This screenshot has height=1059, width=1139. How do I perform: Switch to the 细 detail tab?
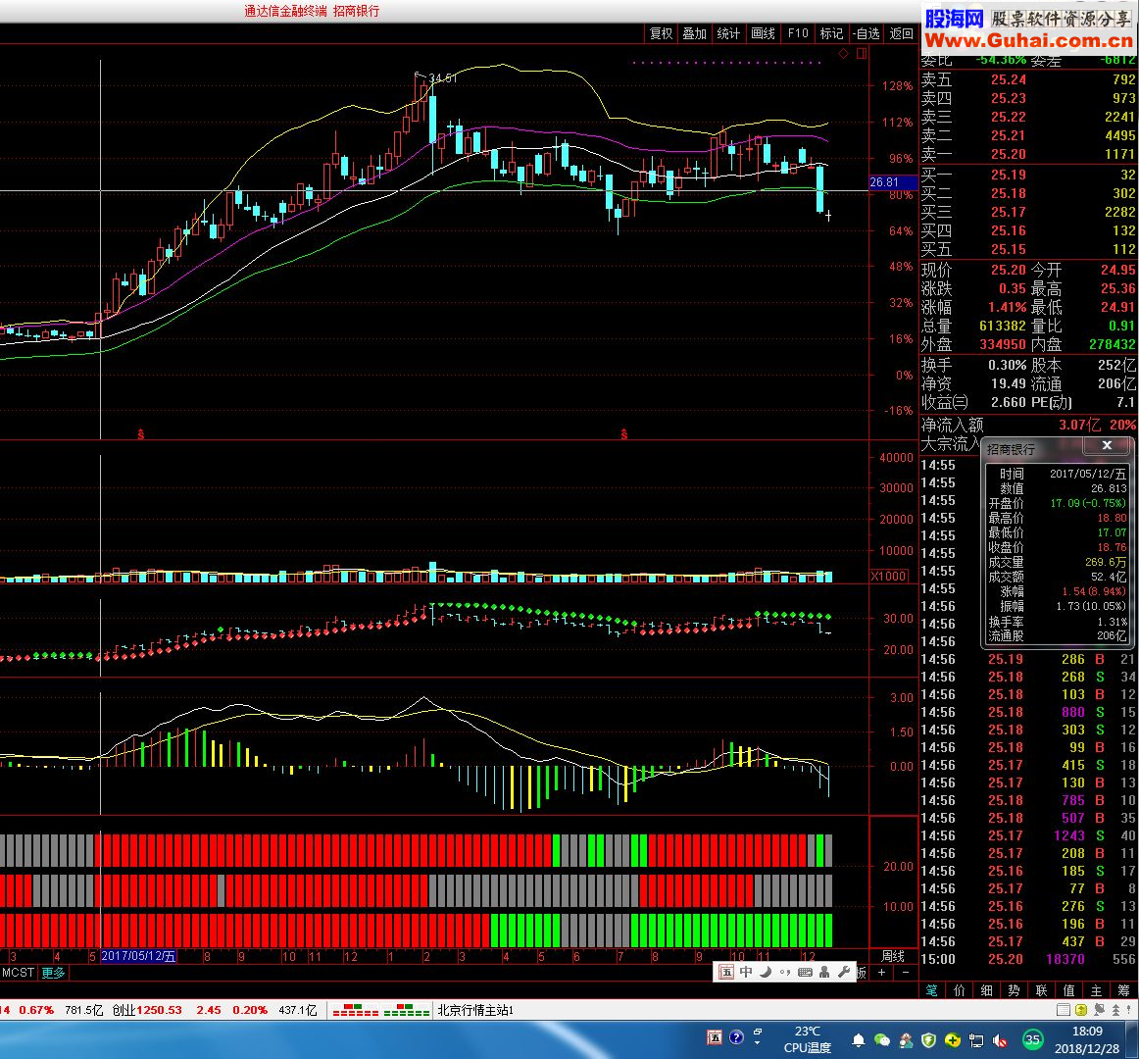pyautogui.click(x=986, y=990)
